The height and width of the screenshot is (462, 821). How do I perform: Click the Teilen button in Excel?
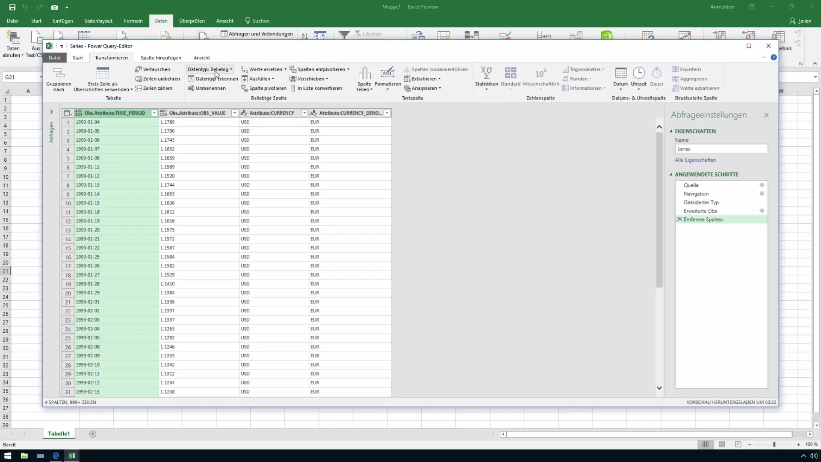tap(800, 21)
